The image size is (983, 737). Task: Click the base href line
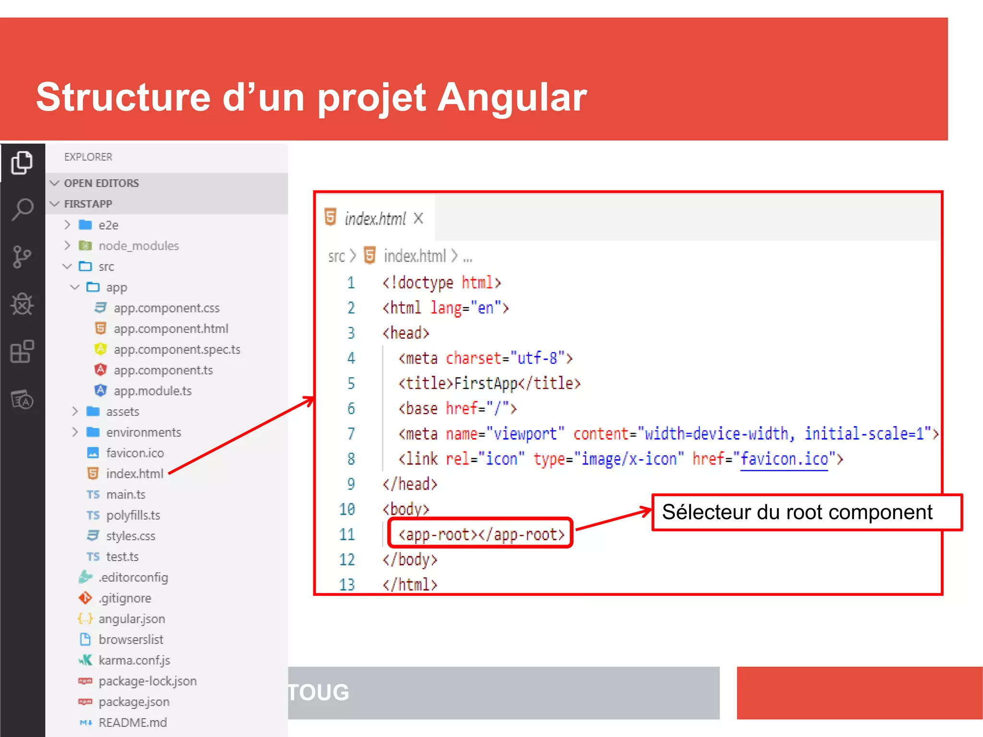[457, 409]
